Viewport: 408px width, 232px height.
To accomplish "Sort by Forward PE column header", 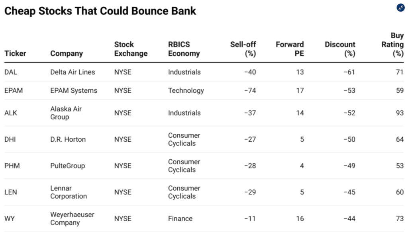I will 290,49.
